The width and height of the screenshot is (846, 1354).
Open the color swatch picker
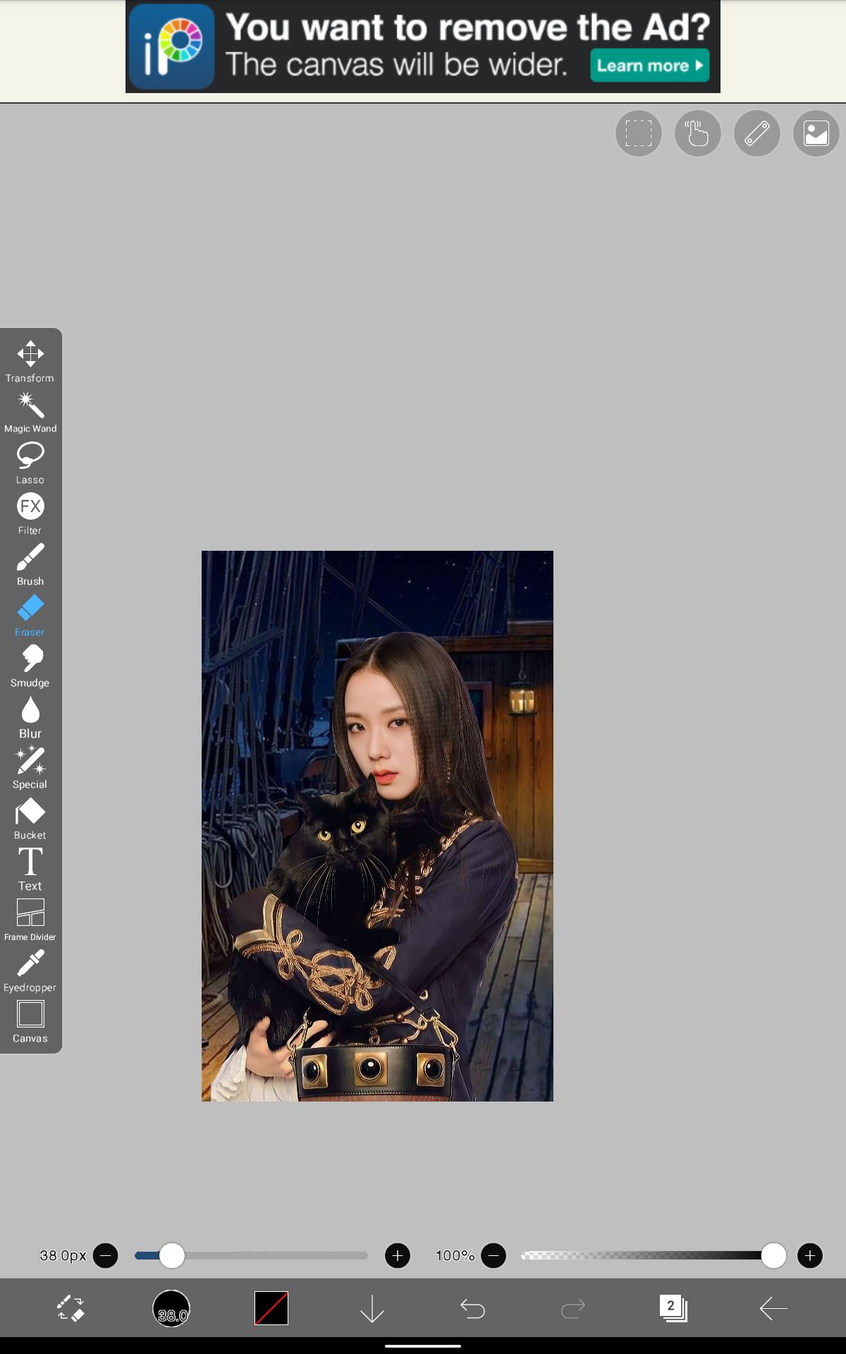[271, 1308]
